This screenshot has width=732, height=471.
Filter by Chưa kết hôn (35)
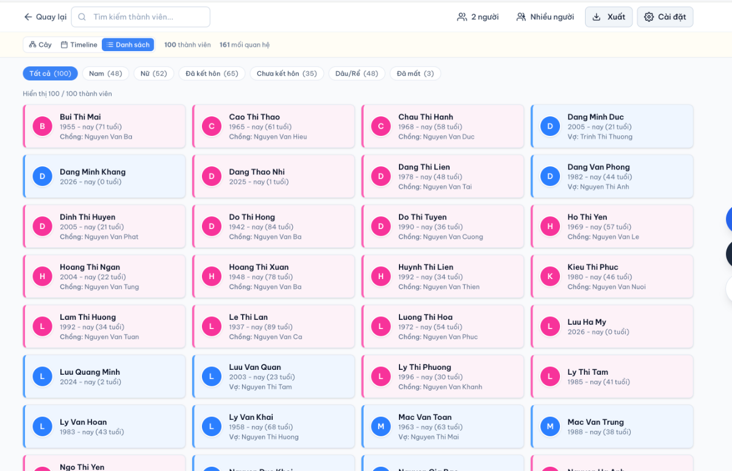pyautogui.click(x=287, y=74)
